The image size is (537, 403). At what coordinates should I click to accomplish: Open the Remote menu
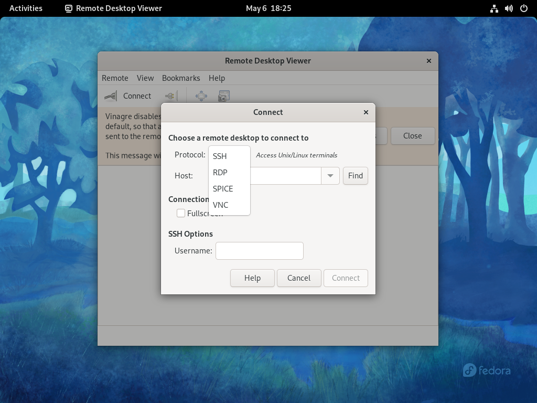click(115, 78)
